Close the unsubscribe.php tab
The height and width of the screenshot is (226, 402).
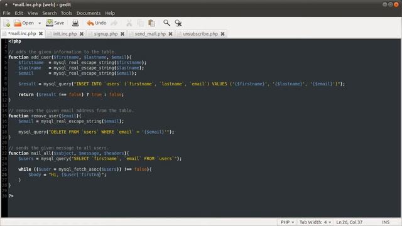[222, 34]
